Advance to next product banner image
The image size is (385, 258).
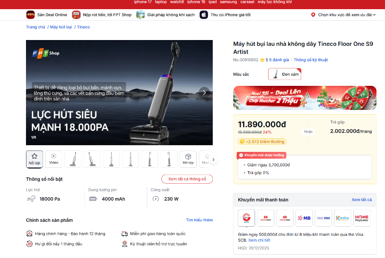click(x=204, y=93)
